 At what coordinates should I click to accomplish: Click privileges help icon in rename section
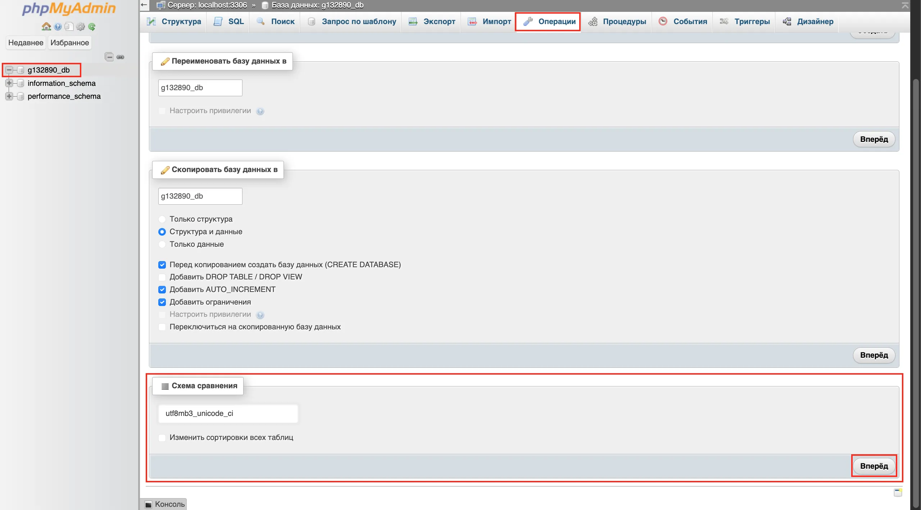coord(260,111)
